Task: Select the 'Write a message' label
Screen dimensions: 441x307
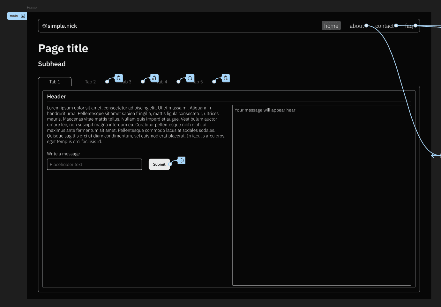Action: pos(64,154)
